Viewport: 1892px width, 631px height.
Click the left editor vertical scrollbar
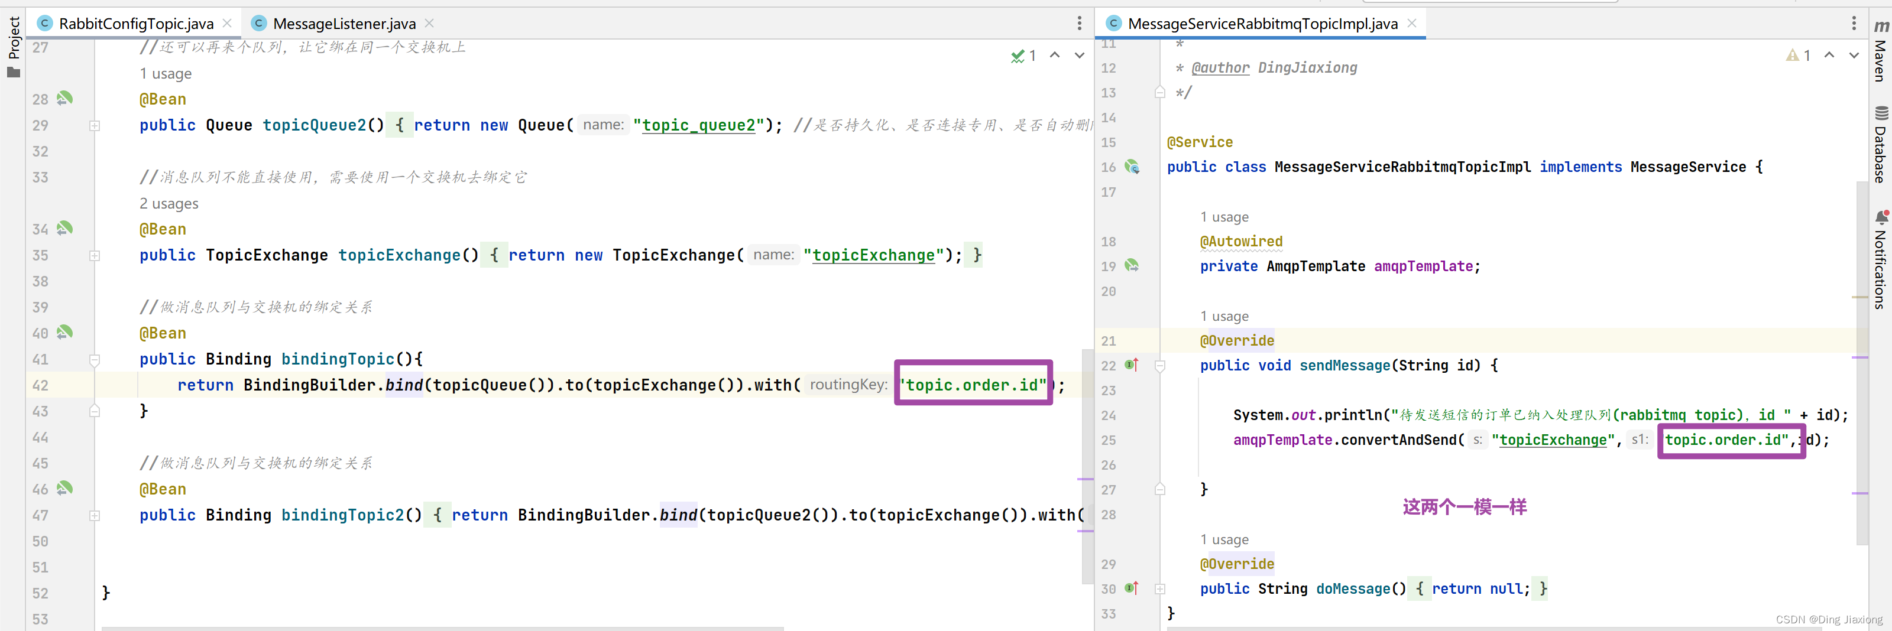pyautogui.click(x=1088, y=466)
